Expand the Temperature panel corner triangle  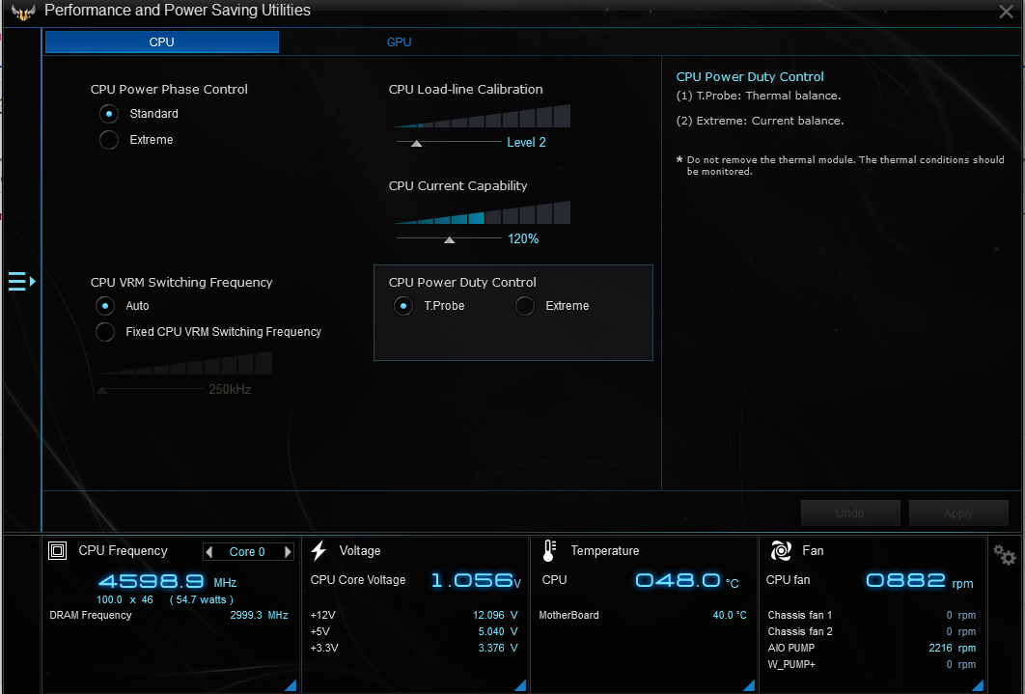click(749, 685)
